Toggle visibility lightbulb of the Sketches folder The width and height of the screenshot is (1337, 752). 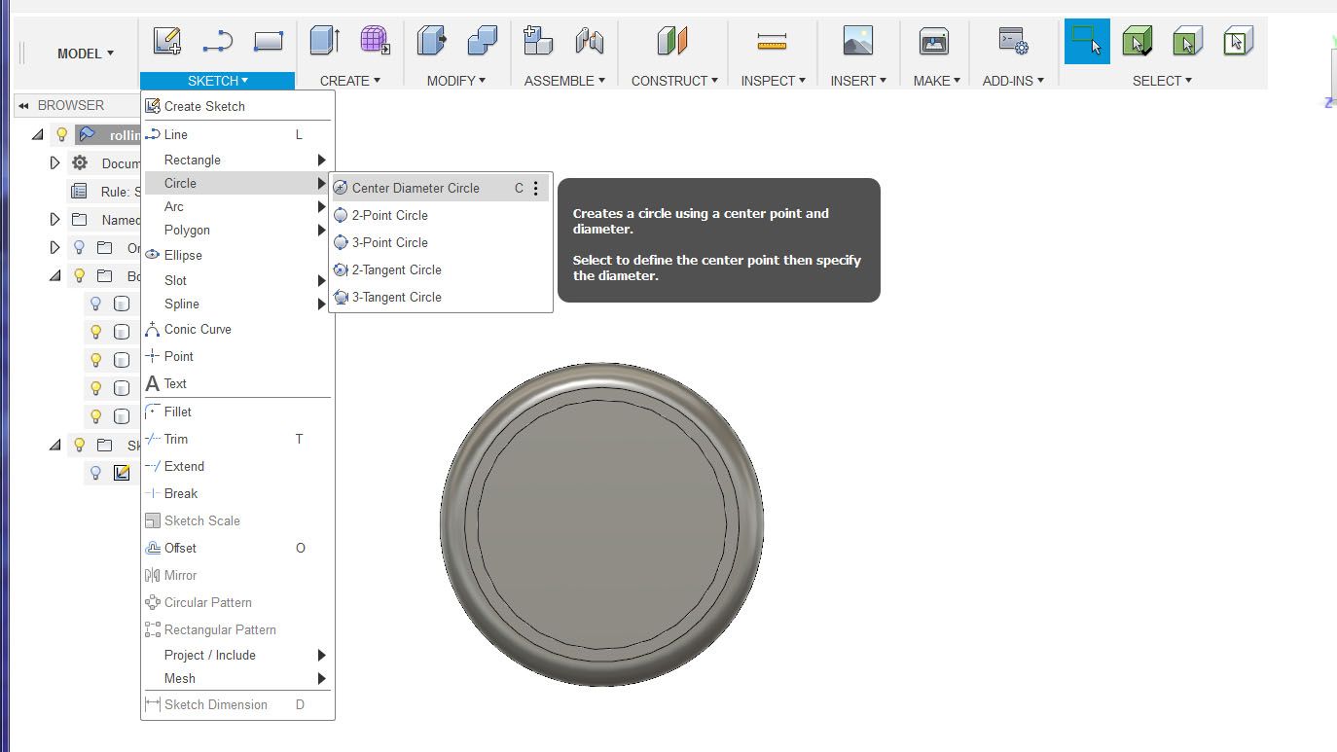[x=80, y=445]
